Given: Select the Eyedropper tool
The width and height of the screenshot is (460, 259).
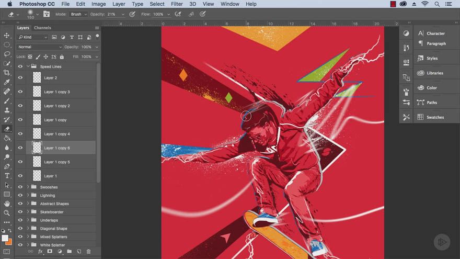Looking at the screenshot, I should click(7, 82).
